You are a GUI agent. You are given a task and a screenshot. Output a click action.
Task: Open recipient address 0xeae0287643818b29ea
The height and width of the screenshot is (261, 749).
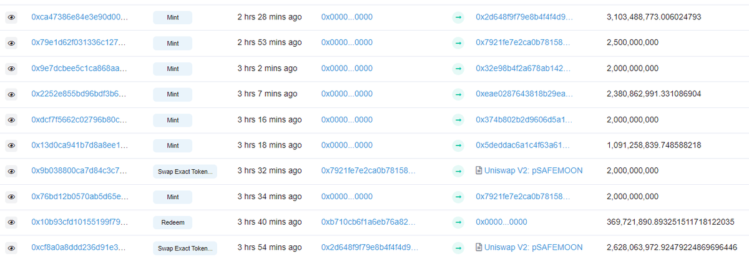tap(523, 94)
